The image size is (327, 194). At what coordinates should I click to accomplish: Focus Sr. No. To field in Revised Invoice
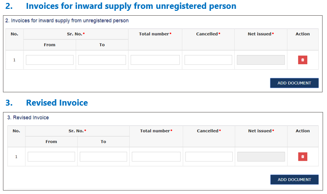[103, 157]
